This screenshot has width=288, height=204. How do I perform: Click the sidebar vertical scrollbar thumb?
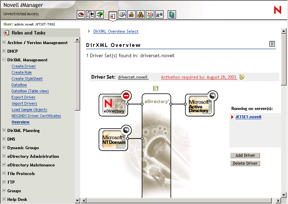pos(77,76)
